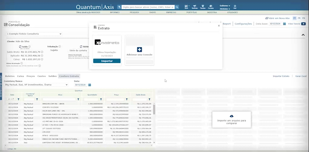This screenshot has height=152, width=309.
Task: Open the Spot chart icon
Action: [186, 6]
